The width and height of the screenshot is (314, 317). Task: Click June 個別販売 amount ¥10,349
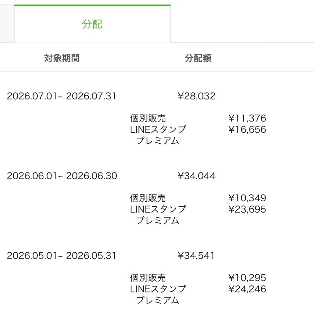(247, 198)
